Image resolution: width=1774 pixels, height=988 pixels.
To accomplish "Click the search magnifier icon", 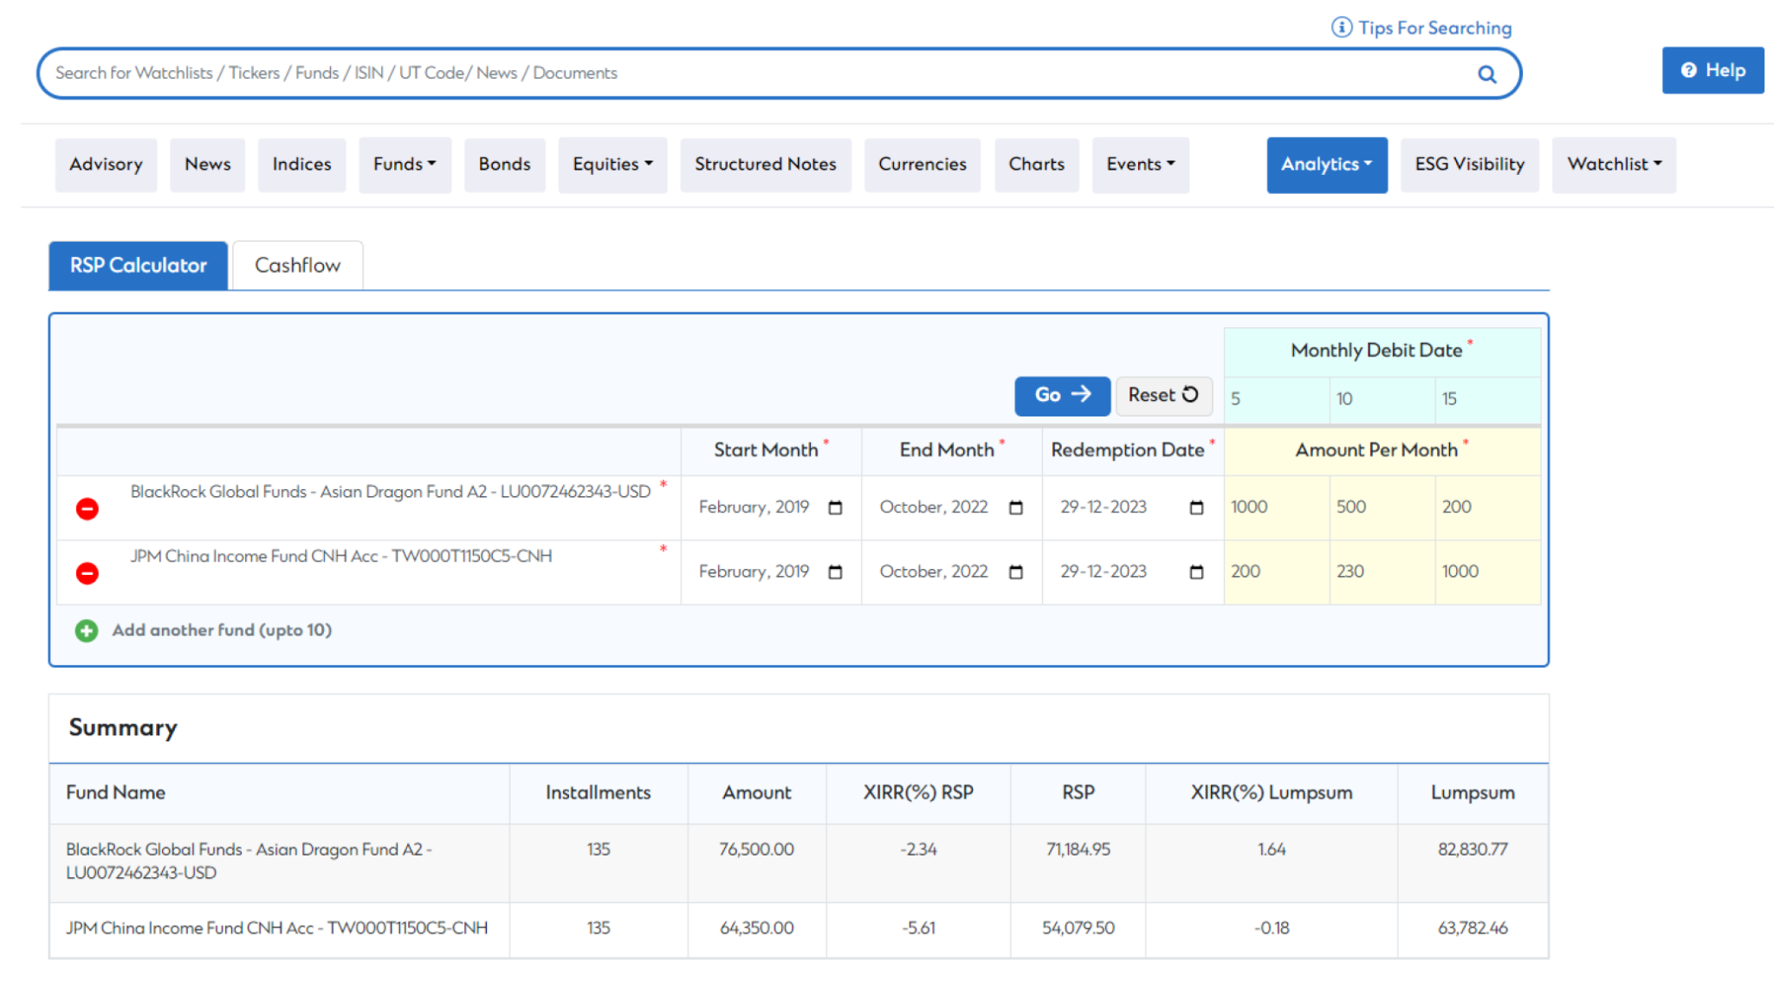I will [1486, 74].
